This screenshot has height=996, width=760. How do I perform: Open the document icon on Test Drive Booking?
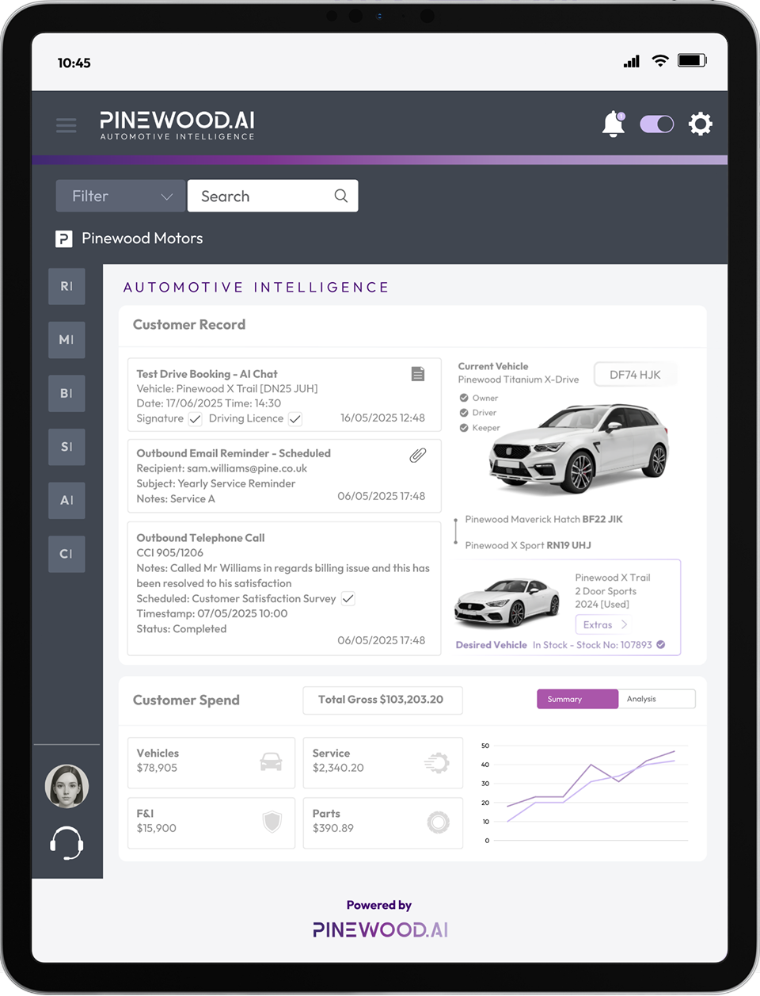pyautogui.click(x=418, y=374)
